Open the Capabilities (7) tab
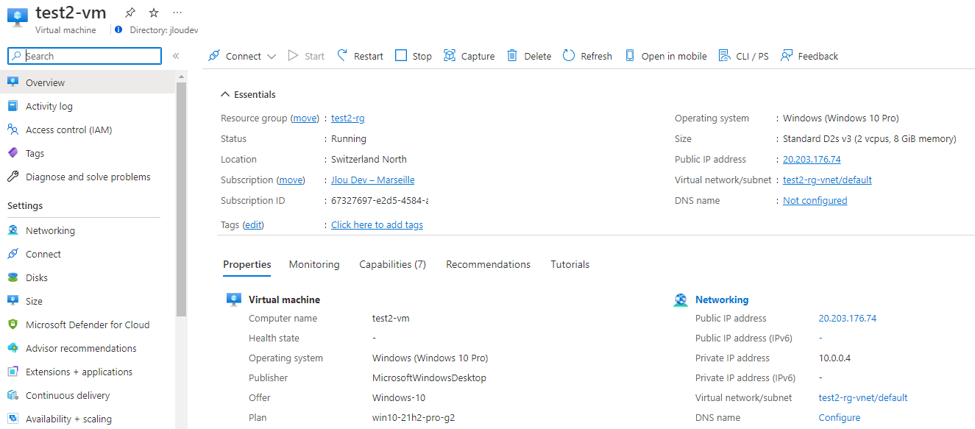 [x=392, y=264]
